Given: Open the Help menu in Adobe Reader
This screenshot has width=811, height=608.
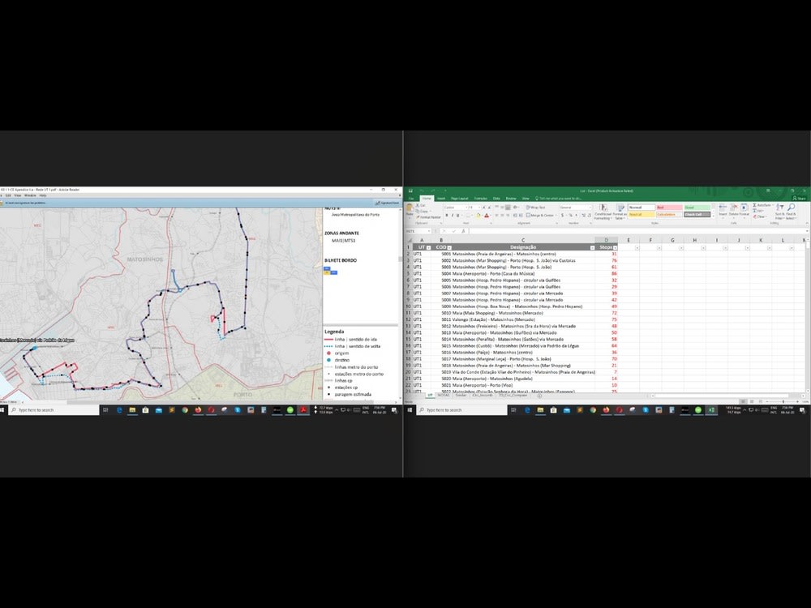Looking at the screenshot, I should click(x=43, y=195).
